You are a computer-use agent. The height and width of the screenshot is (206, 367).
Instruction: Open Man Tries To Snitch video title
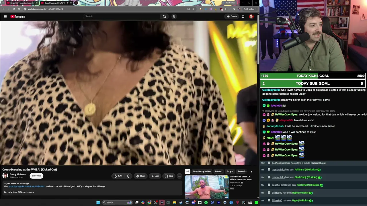click(x=241, y=178)
